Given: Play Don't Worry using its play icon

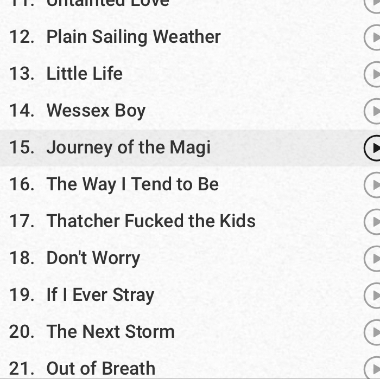Looking at the screenshot, I should point(372,258).
